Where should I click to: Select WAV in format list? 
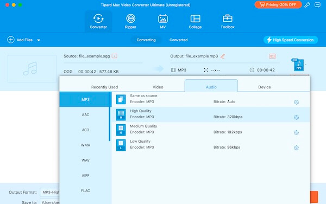tap(85, 160)
